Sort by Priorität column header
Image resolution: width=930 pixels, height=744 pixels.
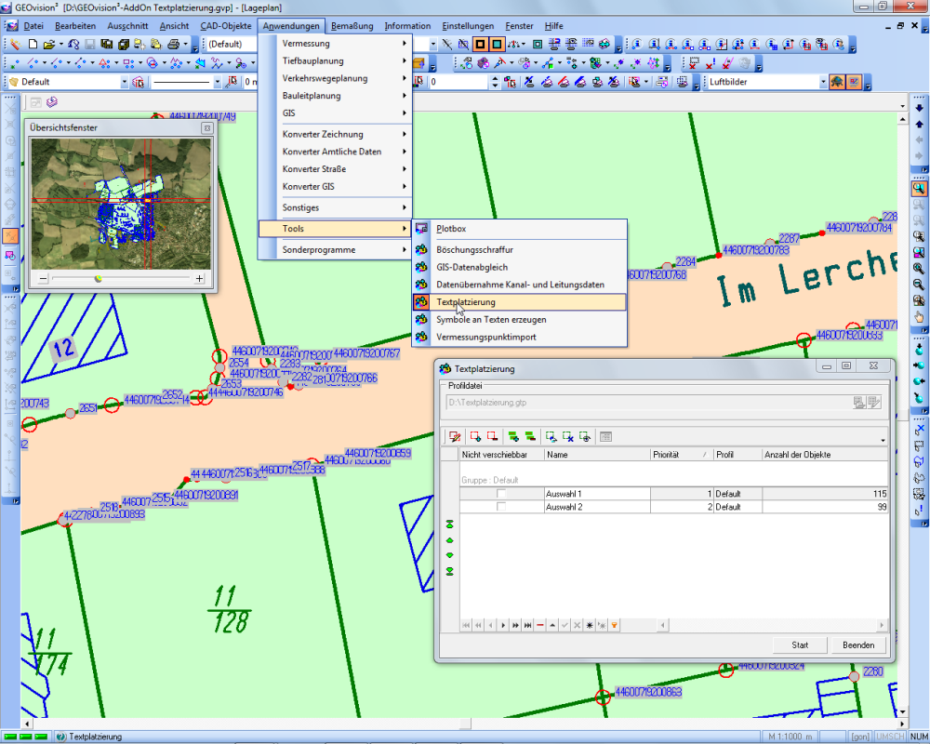click(681, 455)
